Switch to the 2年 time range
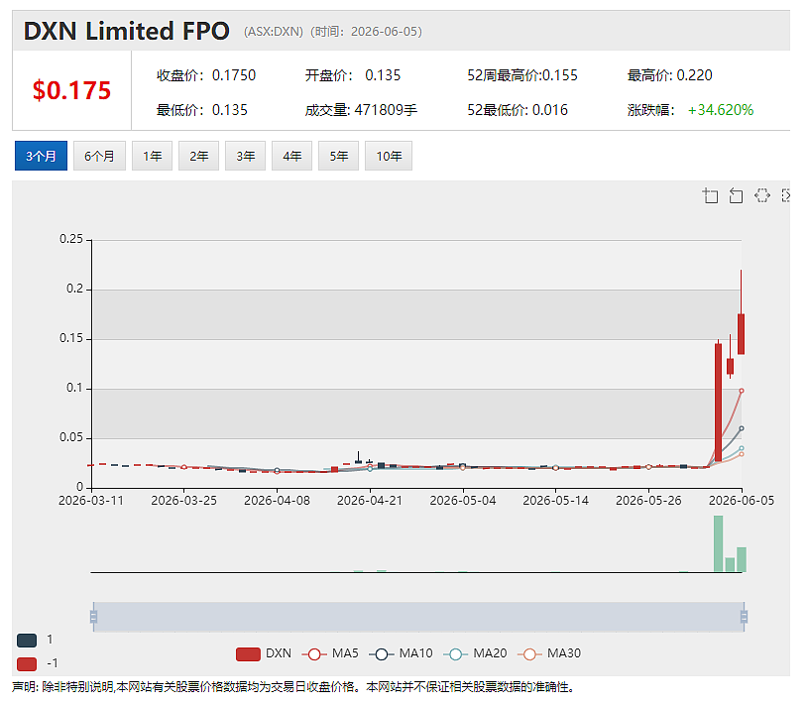This screenshot has height=705, width=808. [x=198, y=156]
